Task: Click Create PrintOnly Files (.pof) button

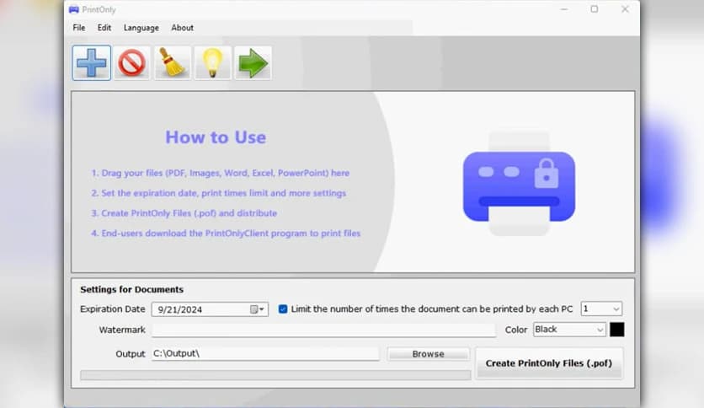Action: tap(549, 364)
